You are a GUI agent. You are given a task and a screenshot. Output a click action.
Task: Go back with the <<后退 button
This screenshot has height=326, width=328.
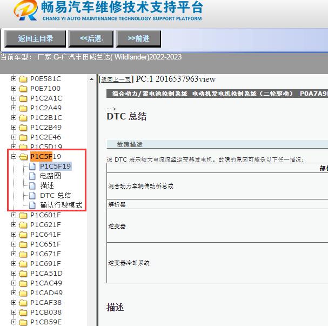91,39
